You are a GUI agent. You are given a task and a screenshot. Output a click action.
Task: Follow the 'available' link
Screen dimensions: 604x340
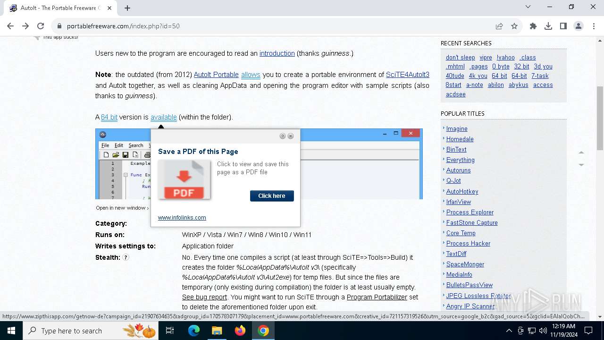coord(164,117)
